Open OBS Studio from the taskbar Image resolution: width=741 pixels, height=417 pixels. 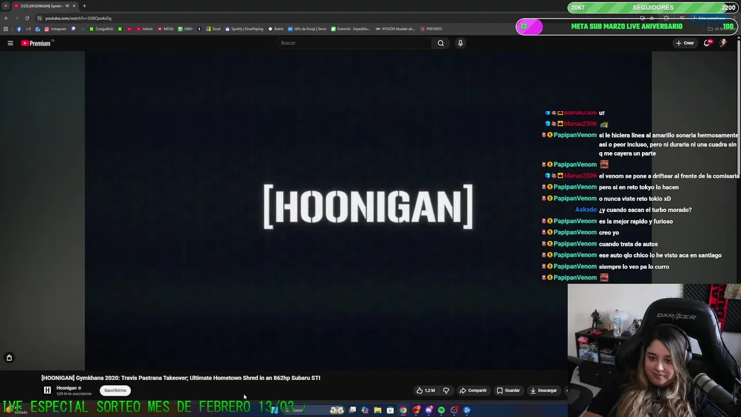454,410
